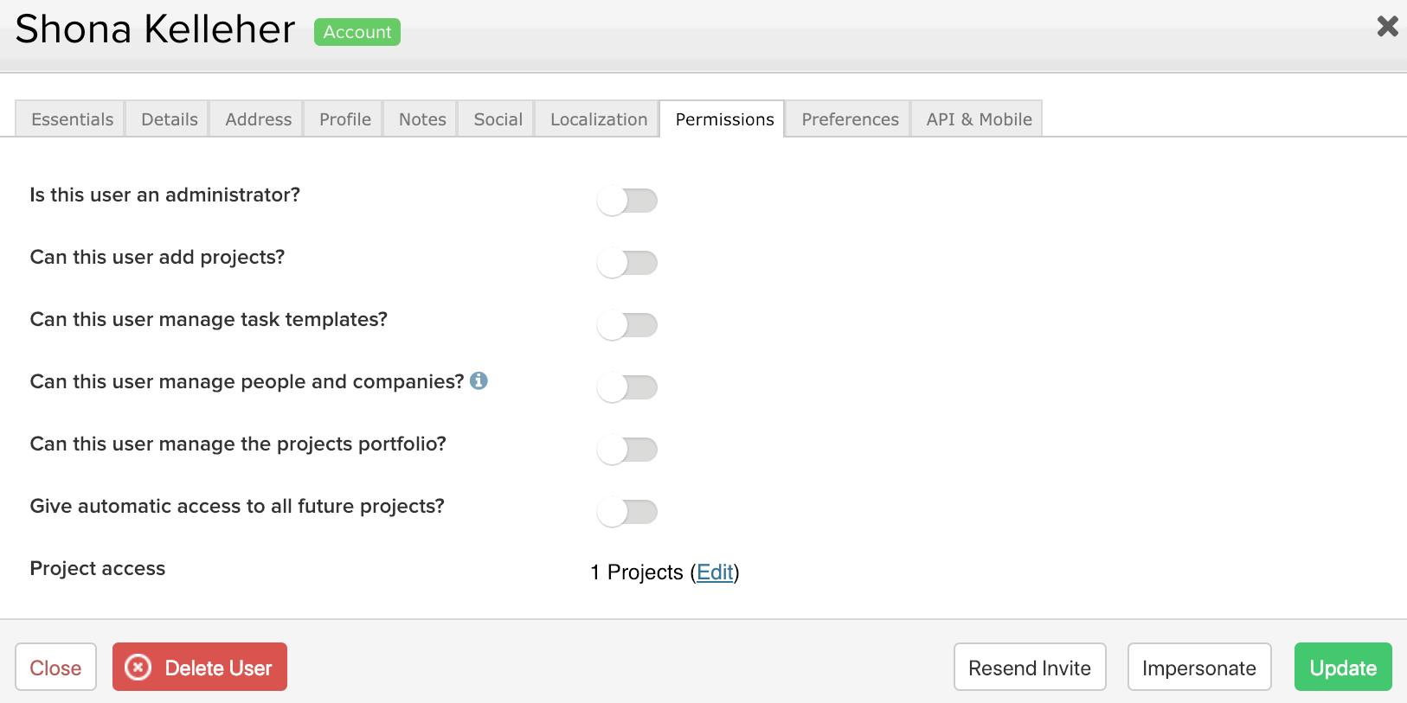Click the Close button at bottom left
Image resolution: width=1407 pixels, height=703 pixels.
tap(55, 667)
